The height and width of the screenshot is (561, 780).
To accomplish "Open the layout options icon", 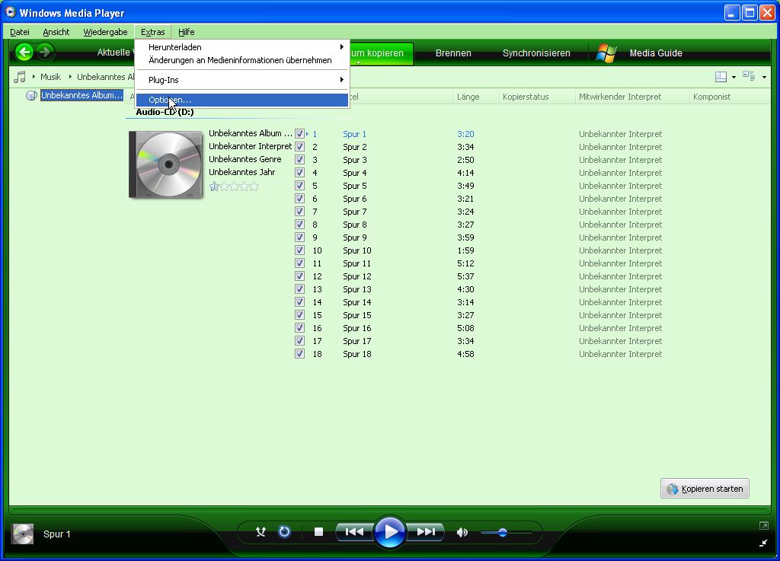I will [721, 77].
